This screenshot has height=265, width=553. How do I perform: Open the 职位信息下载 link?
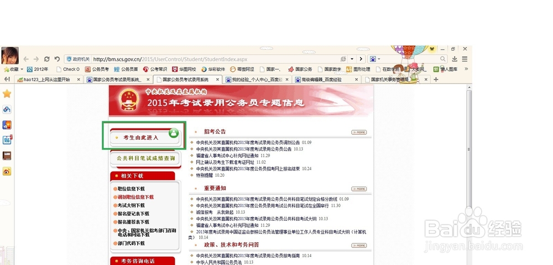pos(131,189)
